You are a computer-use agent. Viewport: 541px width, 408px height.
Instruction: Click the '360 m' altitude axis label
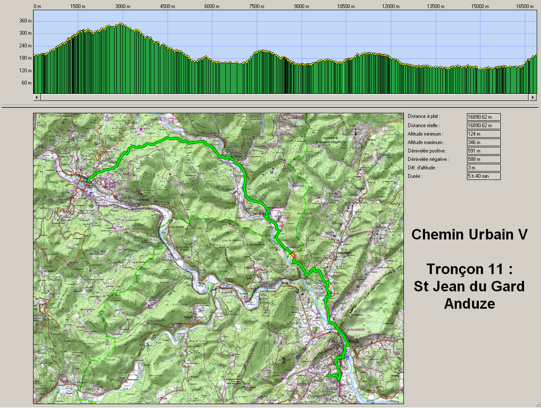pyautogui.click(x=25, y=21)
